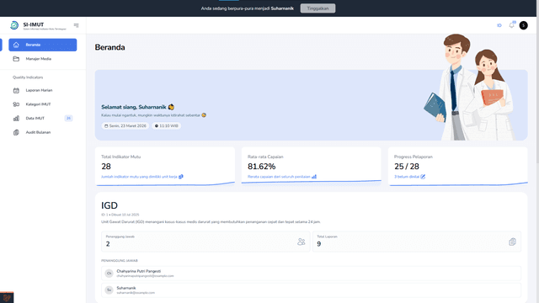Click the Total Laporan count card
Screen dimensions: 539x303
coord(417,242)
